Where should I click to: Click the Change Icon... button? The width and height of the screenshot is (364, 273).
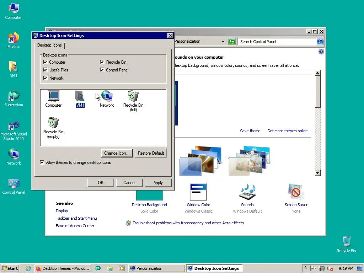pyautogui.click(x=117, y=153)
